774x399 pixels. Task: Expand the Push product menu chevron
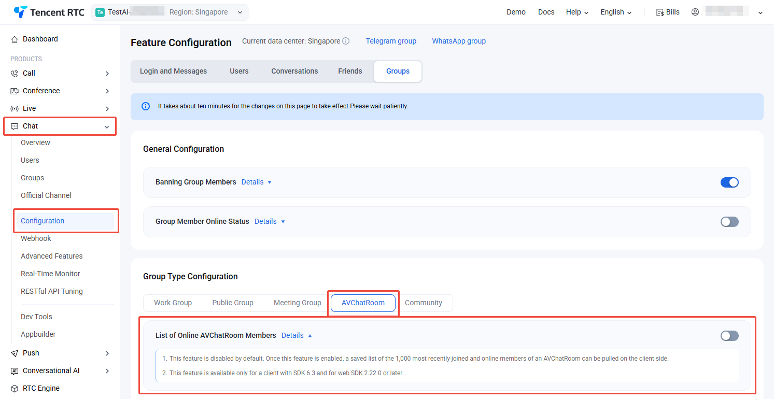pyautogui.click(x=107, y=353)
